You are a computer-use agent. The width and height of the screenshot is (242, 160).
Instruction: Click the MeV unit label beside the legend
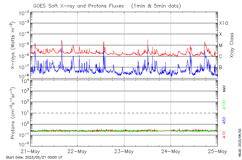224,88
